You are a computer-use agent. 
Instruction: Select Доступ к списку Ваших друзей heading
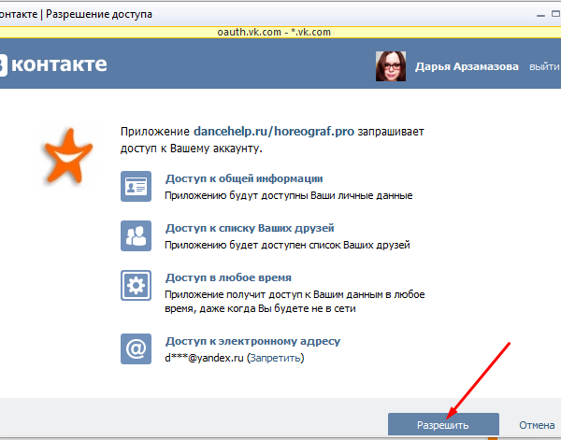(x=250, y=228)
